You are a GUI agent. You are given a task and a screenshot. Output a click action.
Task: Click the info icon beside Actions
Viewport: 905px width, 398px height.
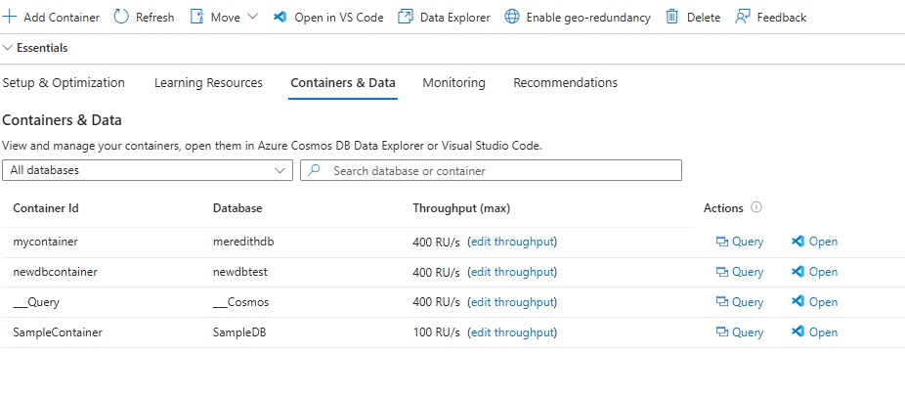(x=756, y=207)
